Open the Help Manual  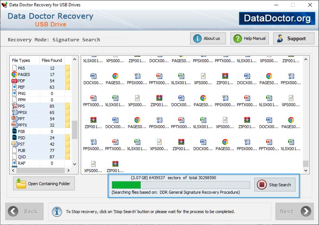(249, 38)
